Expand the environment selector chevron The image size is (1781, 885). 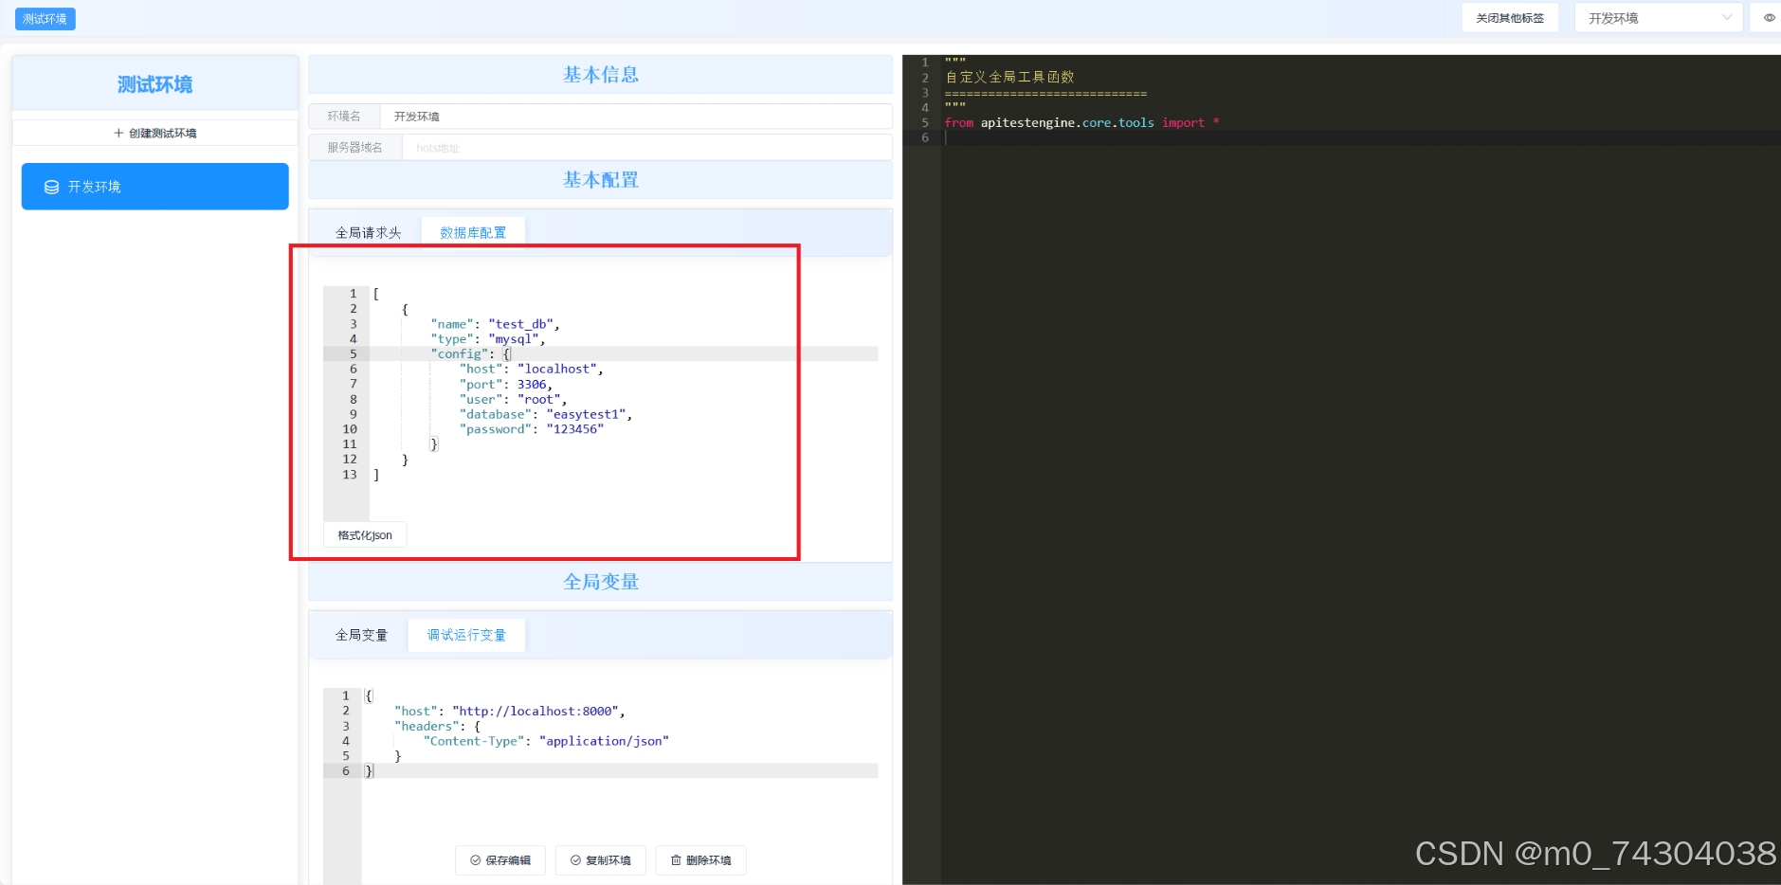pyautogui.click(x=1727, y=17)
